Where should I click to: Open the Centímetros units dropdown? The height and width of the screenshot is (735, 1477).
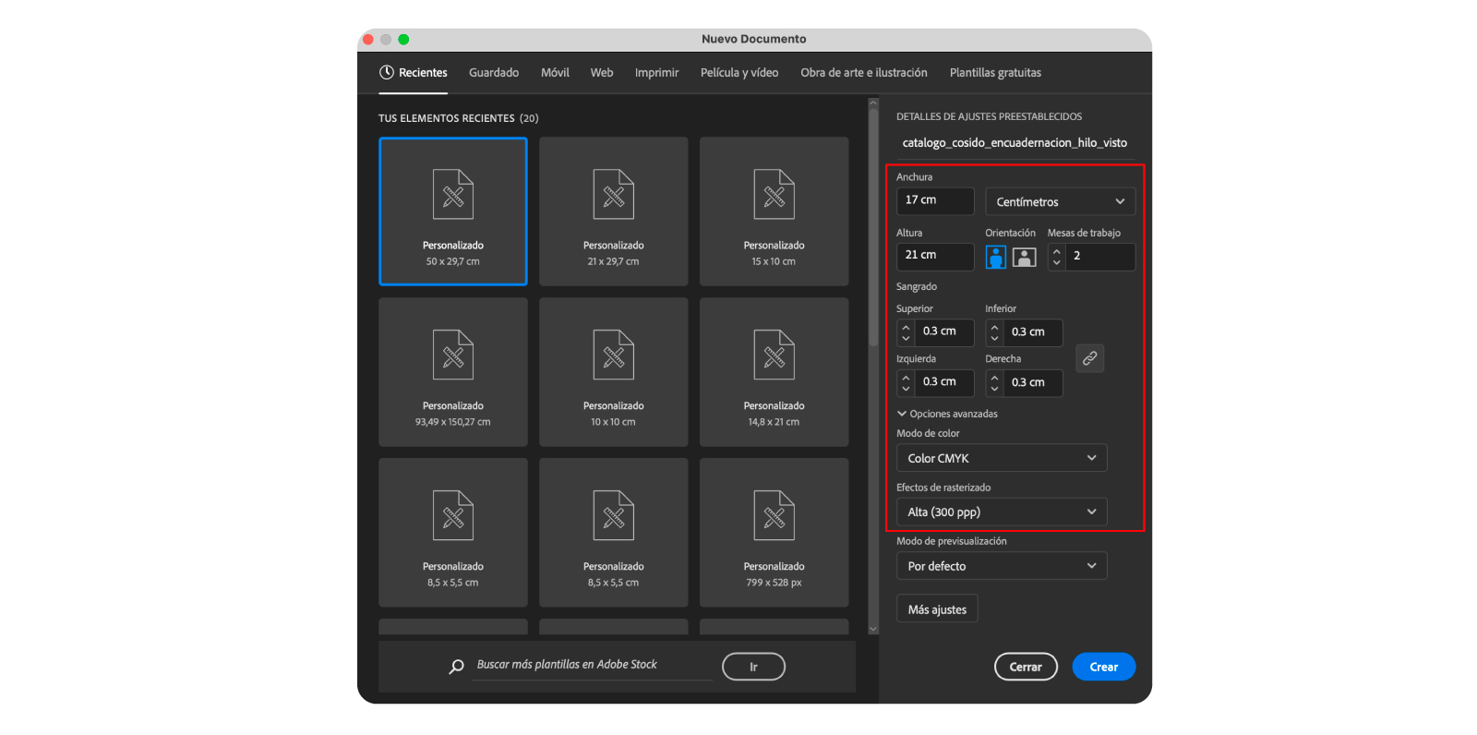pos(1060,201)
